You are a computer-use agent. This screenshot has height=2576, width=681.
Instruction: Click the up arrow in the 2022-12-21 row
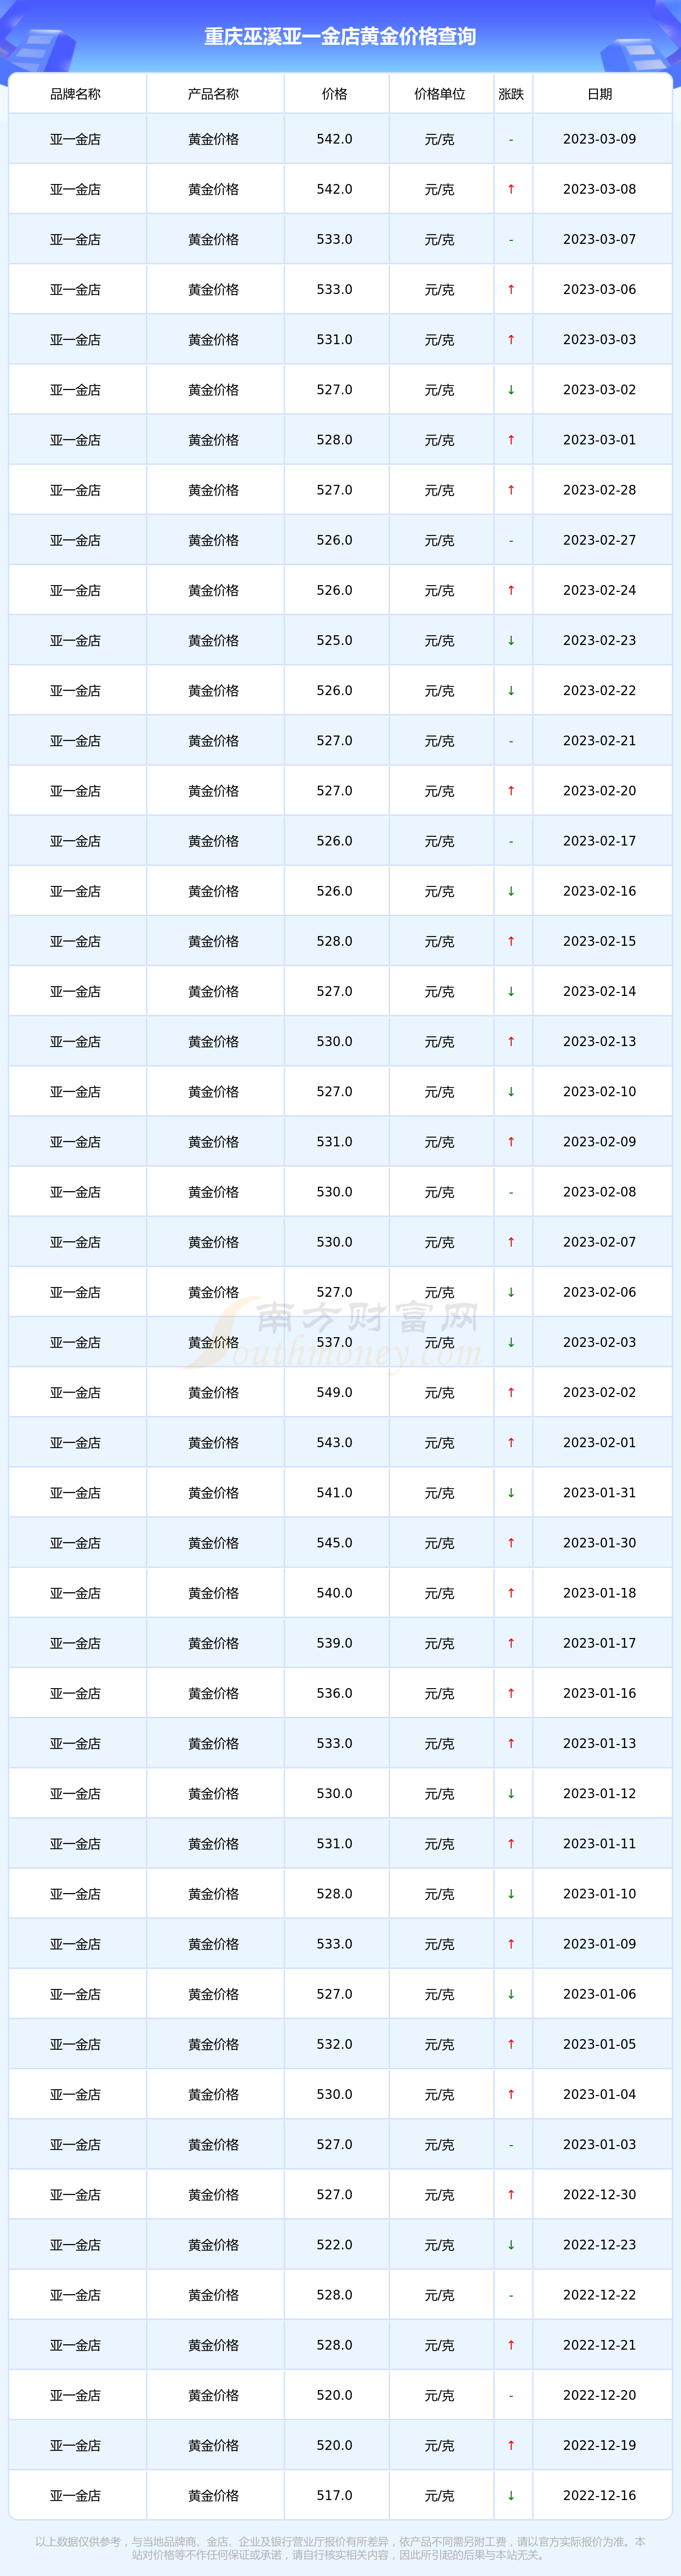click(511, 2345)
